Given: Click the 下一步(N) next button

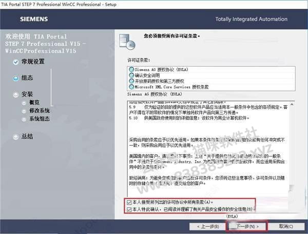Looking at the screenshot, I should [247, 226].
